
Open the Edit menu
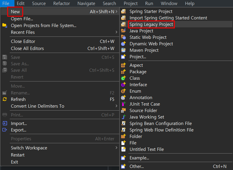21,4
